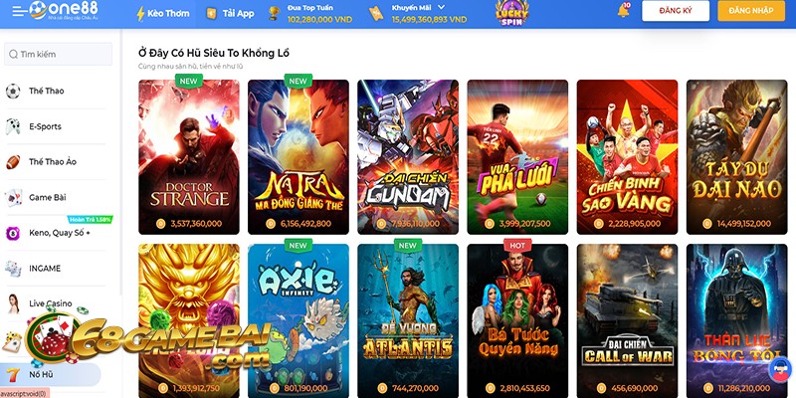Open the Tải App menu item

(230, 14)
